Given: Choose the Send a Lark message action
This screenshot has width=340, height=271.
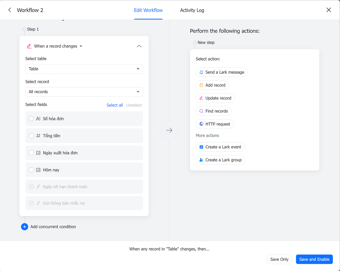Looking at the screenshot, I should 222,72.
